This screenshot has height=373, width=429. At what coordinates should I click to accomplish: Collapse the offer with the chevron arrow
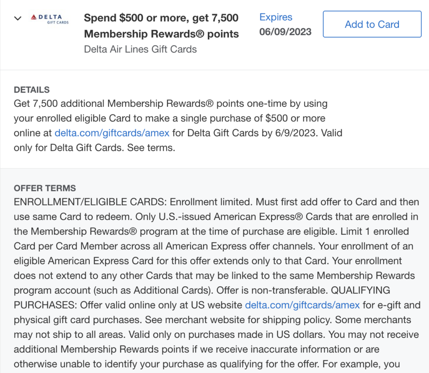(x=18, y=18)
